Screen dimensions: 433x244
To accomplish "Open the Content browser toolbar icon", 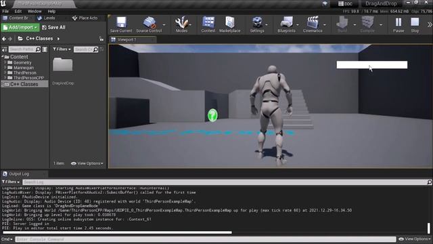I will (208, 24).
